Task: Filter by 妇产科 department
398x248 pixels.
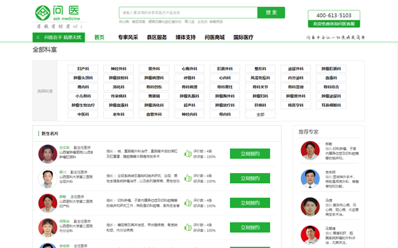Action: coord(83,69)
